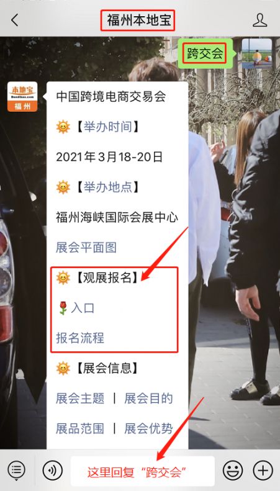Tap the back arrow icon
Viewport: 280px width, 491px height.
pyautogui.click(x=15, y=20)
